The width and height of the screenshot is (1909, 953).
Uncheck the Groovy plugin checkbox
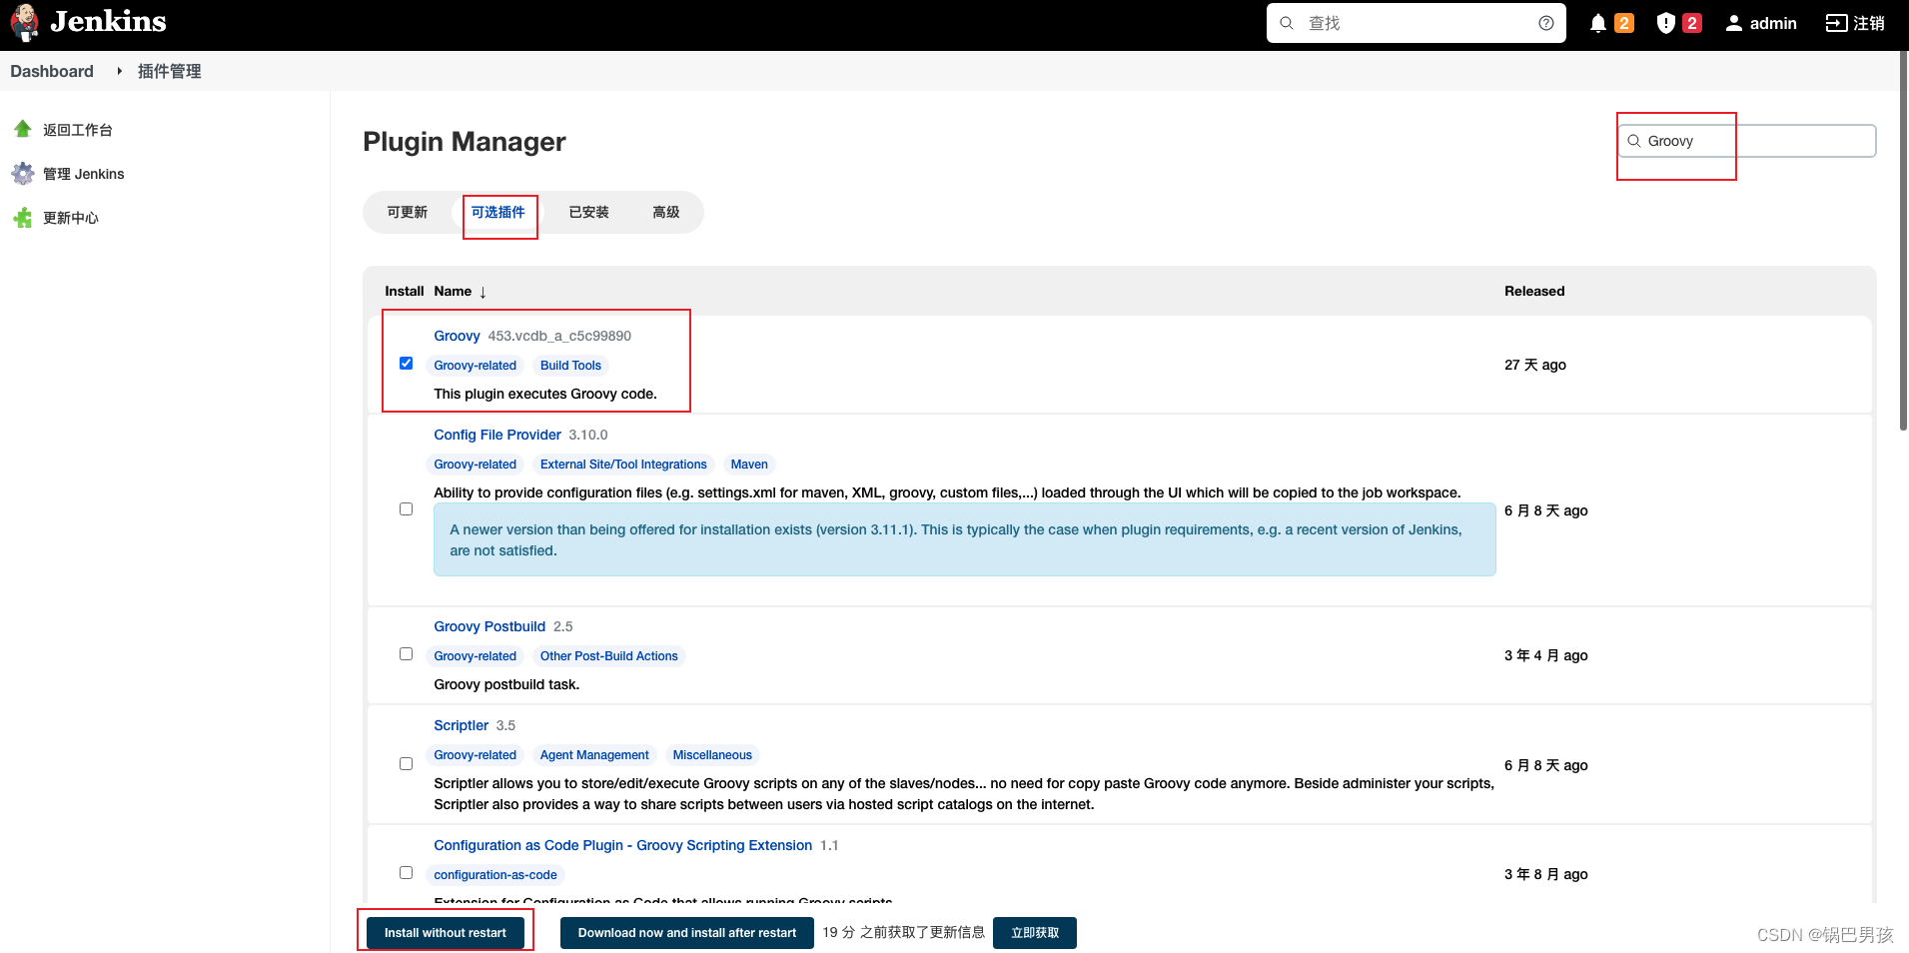click(406, 363)
